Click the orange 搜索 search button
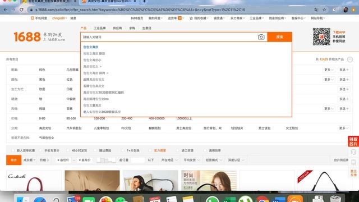Viewport: 359px width, 202px height. point(279,37)
